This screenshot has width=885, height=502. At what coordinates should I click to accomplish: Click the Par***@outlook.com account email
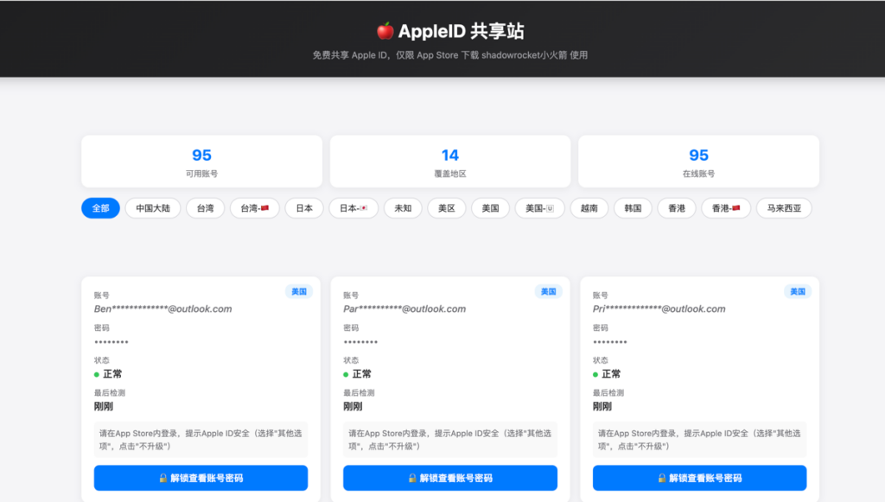tap(404, 308)
